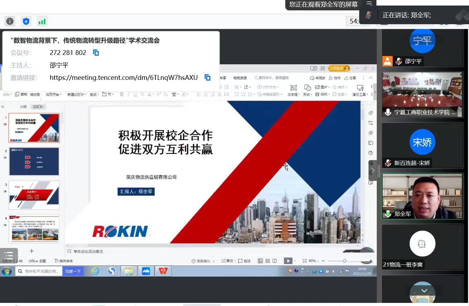This screenshot has height=306, width=469.
Task: Select the 幻灯片 slides tab
Action: [38, 107]
